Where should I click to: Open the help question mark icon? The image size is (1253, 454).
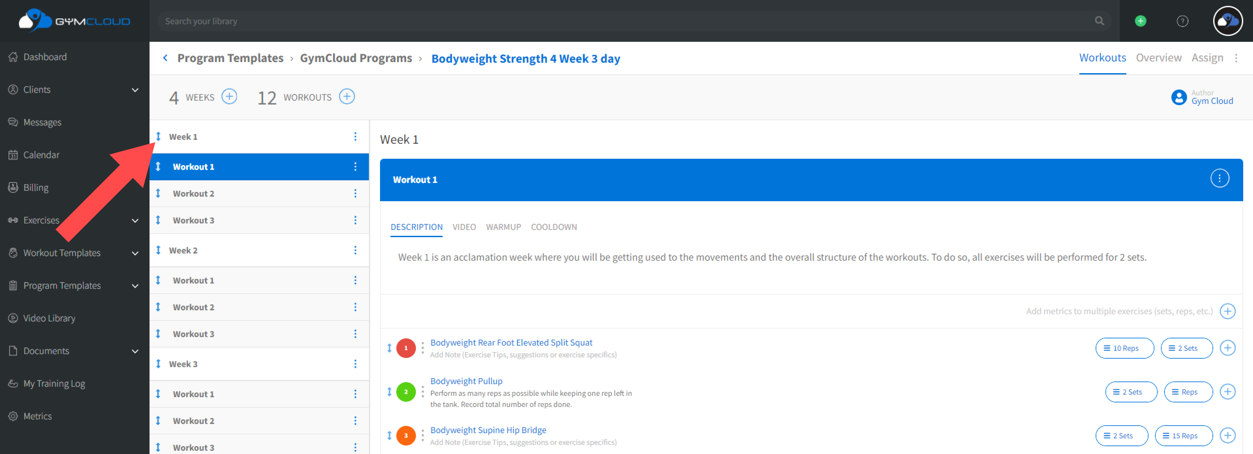[x=1182, y=21]
